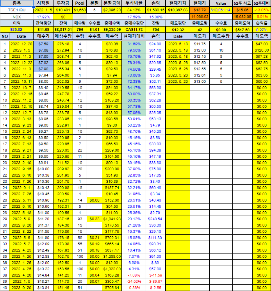Viewport: 271px width, 291px height.
Task: Select the 시작일 header cell
Action: click(43, 3)
